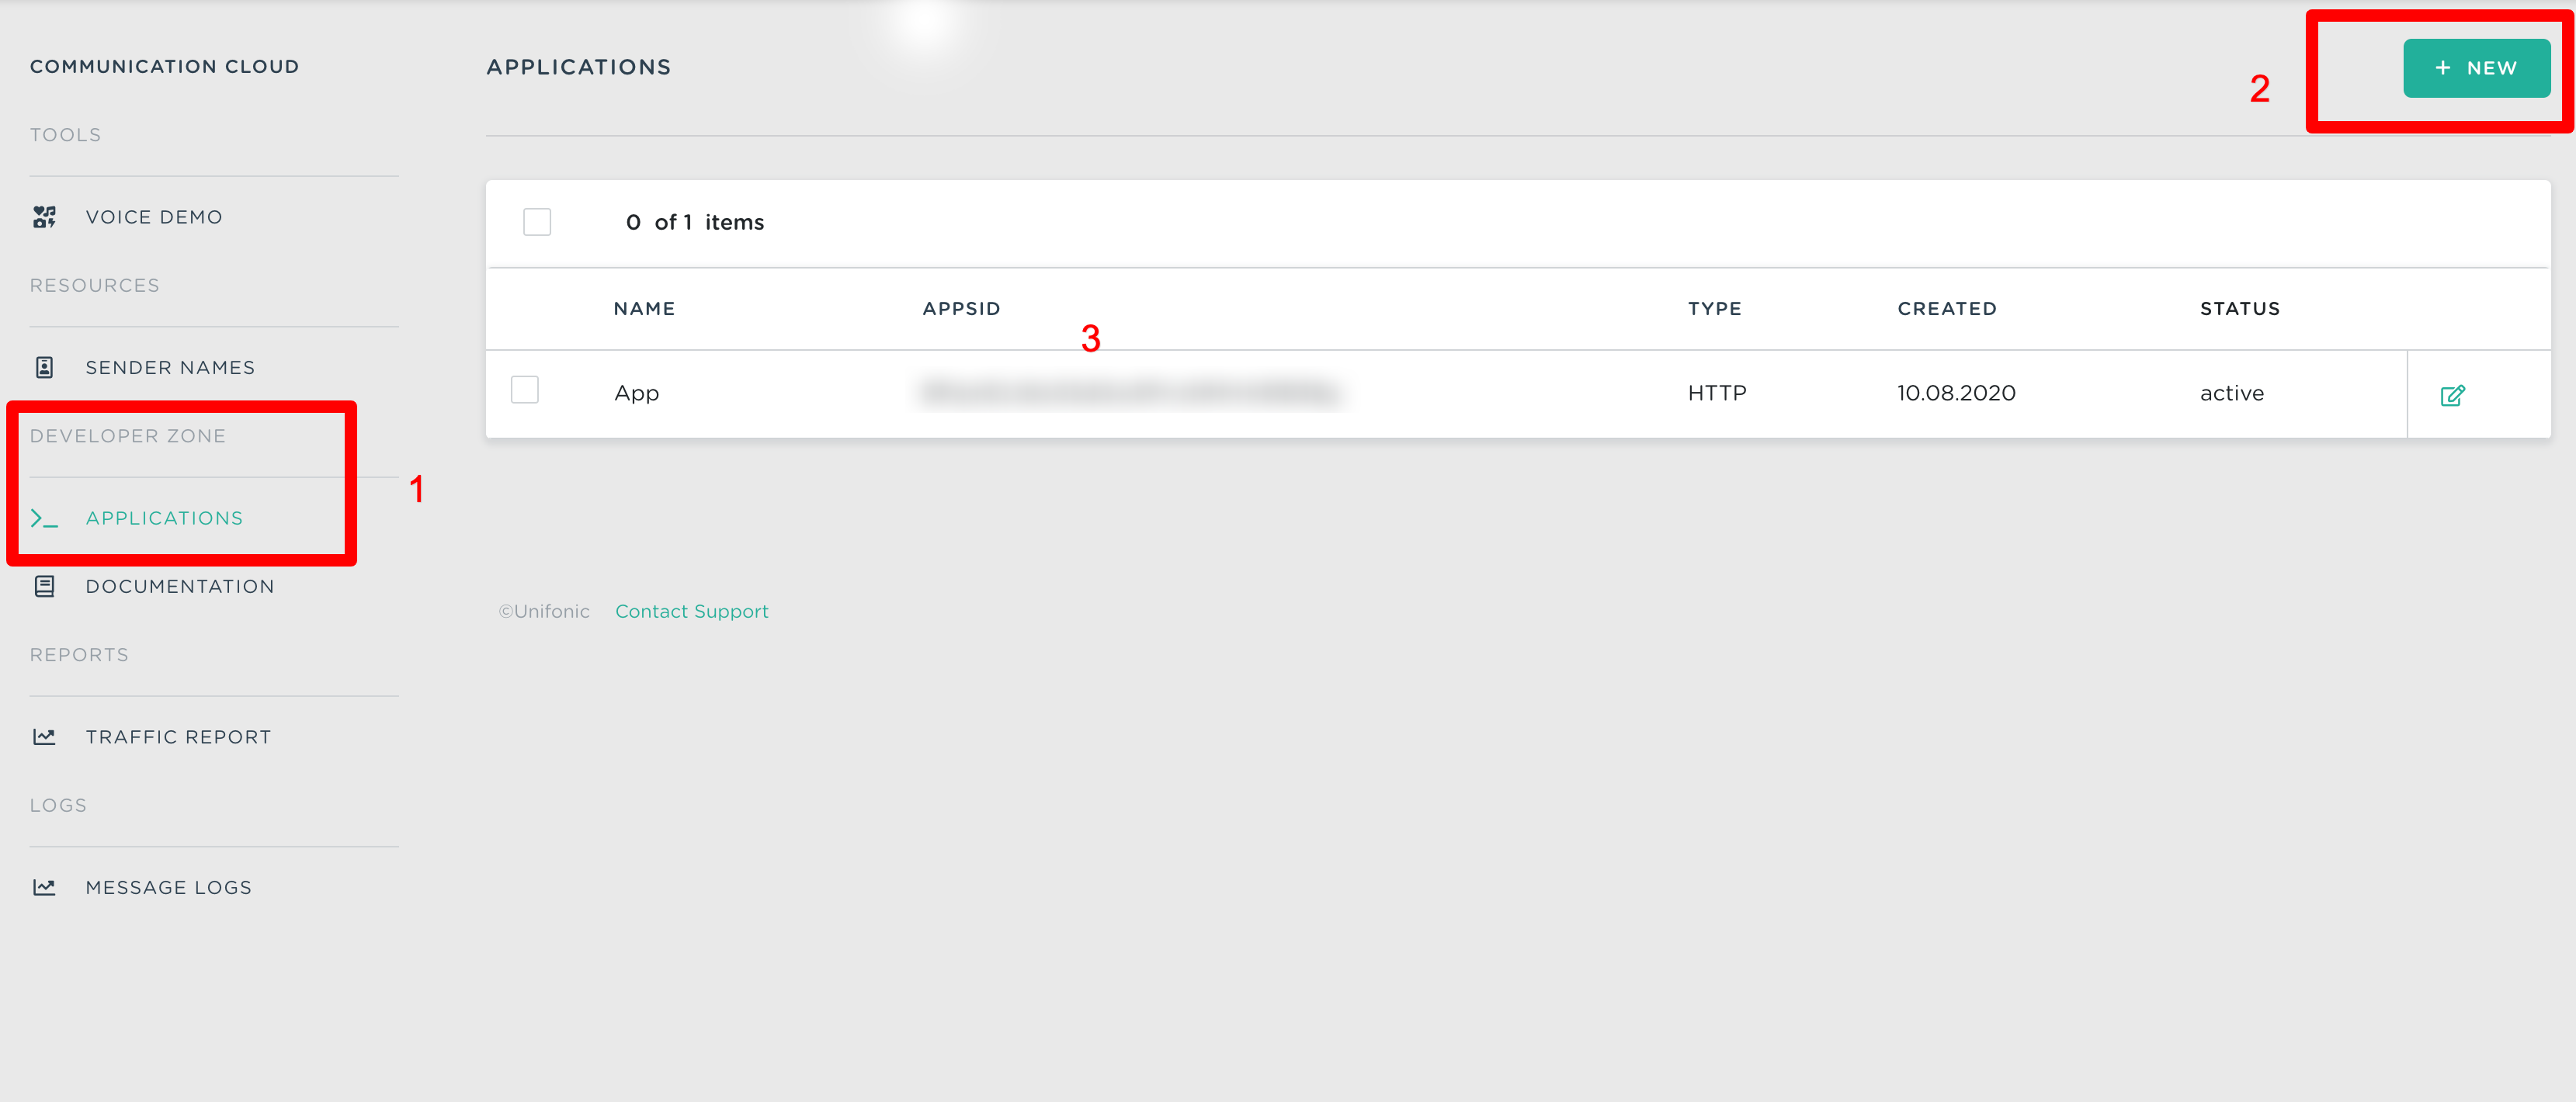The width and height of the screenshot is (2576, 1102).
Task: Check the App row checkbox
Action: point(524,390)
